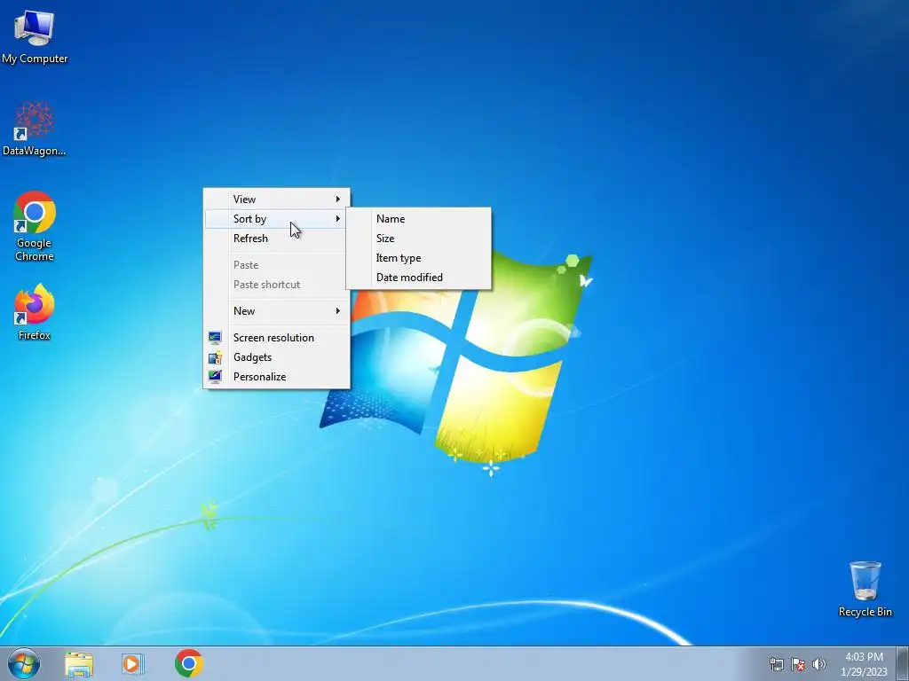Launch Chrome from the taskbar
This screenshot has height=681, width=909.
click(188, 663)
